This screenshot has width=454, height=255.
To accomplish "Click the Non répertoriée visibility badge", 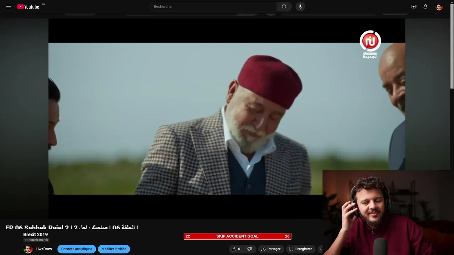I will (x=36, y=240).
